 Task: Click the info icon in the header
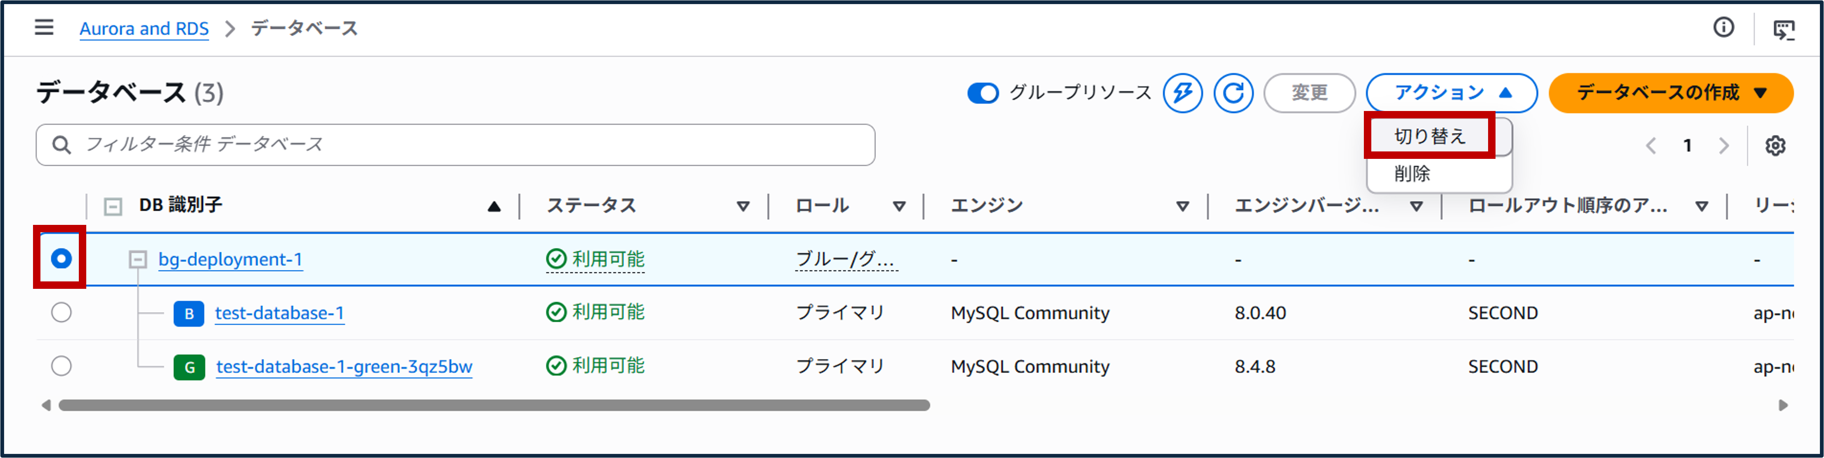[1724, 27]
